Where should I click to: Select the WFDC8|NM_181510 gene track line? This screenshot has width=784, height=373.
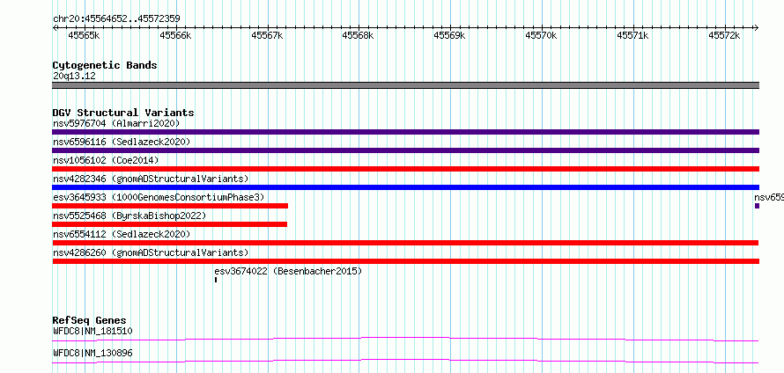(x=405, y=339)
